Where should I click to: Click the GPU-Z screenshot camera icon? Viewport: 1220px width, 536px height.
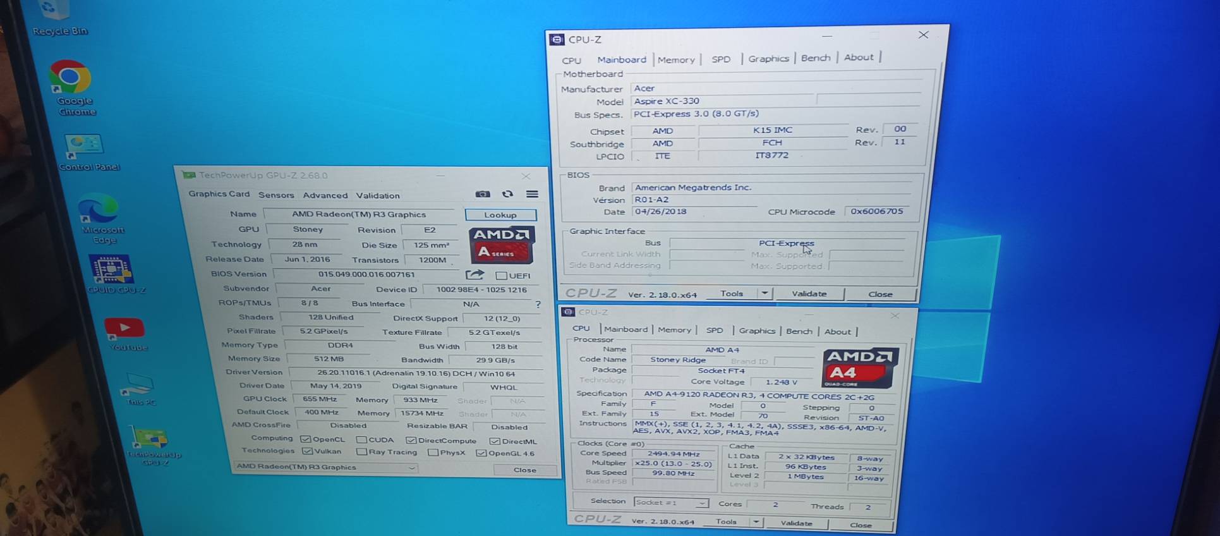pyautogui.click(x=483, y=194)
